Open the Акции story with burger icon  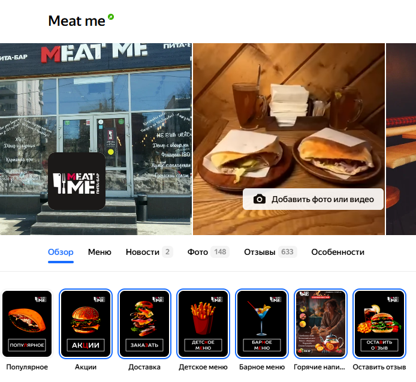(x=86, y=324)
